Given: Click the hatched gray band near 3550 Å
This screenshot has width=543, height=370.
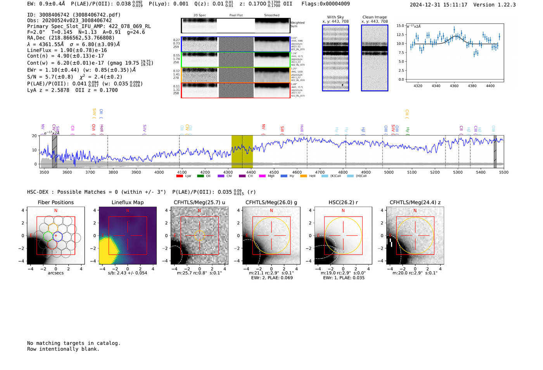Looking at the screenshot, I should [55, 151].
